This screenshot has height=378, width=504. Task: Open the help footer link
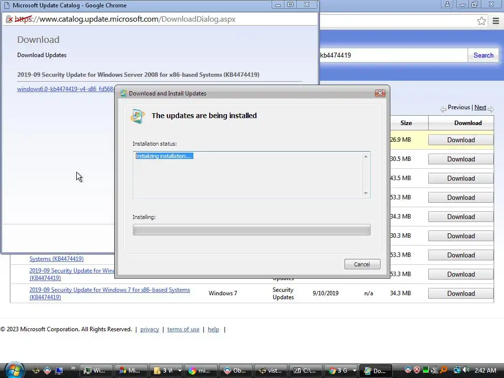coord(213,329)
